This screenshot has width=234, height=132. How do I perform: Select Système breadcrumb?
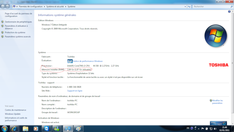point(71,6)
